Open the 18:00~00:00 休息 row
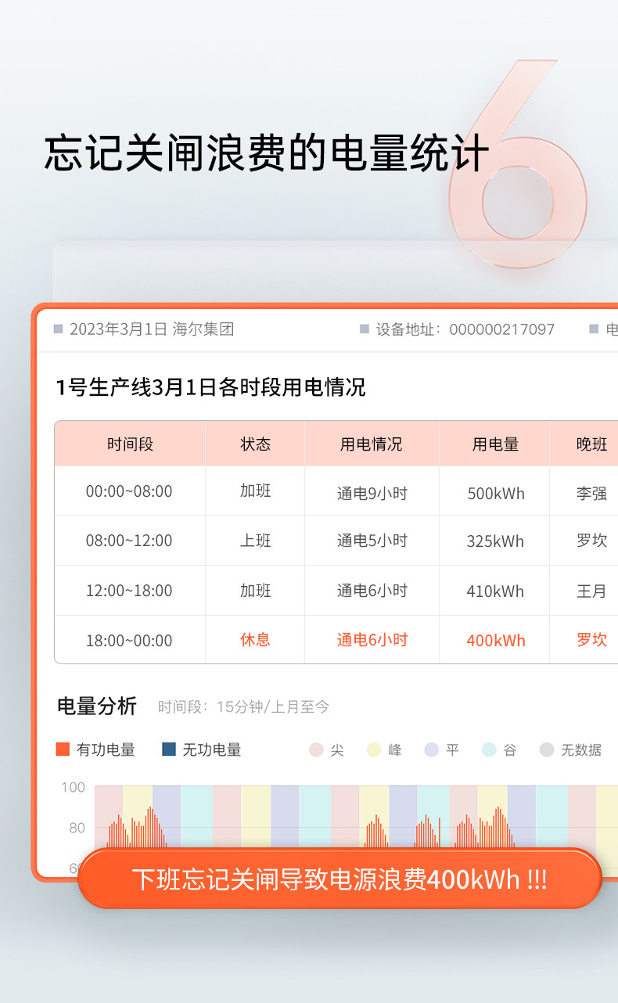The width and height of the screenshot is (618, 1003). 336,640
